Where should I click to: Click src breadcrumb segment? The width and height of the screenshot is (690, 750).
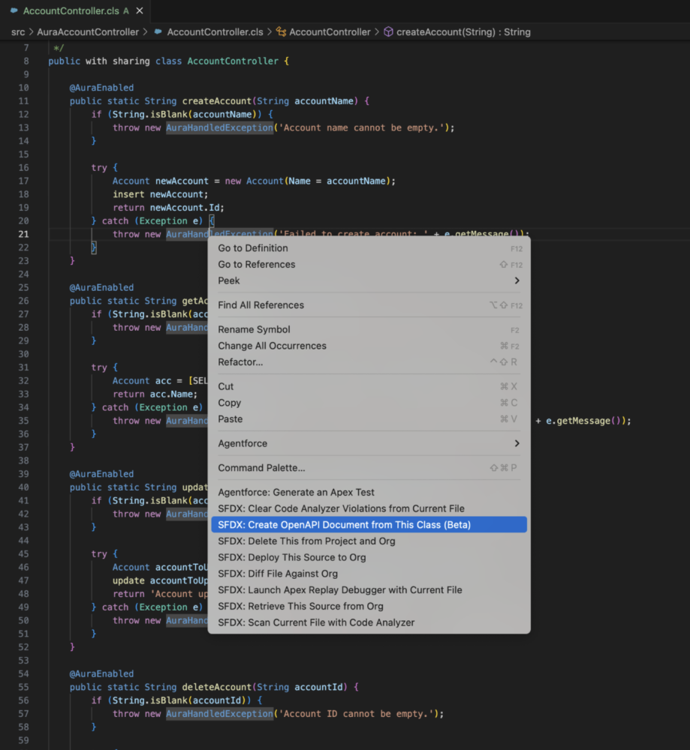point(18,32)
